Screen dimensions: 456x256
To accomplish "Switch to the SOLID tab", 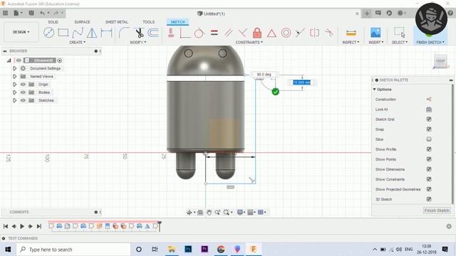I will [53, 22].
